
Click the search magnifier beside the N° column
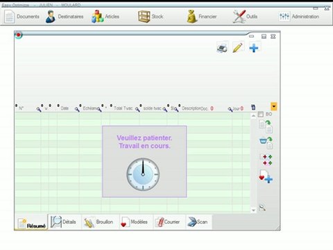pos(39,109)
